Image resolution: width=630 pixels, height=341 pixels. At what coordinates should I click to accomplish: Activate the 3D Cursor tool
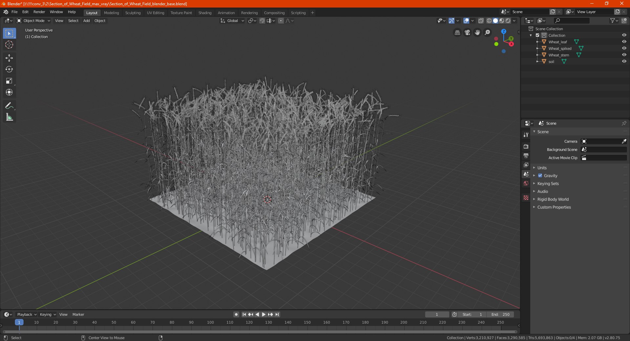click(9, 45)
